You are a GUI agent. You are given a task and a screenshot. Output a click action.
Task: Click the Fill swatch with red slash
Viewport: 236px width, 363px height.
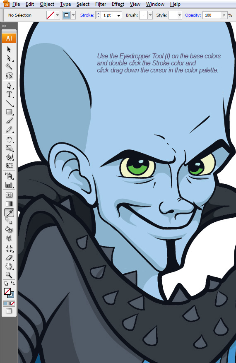coord(7,291)
